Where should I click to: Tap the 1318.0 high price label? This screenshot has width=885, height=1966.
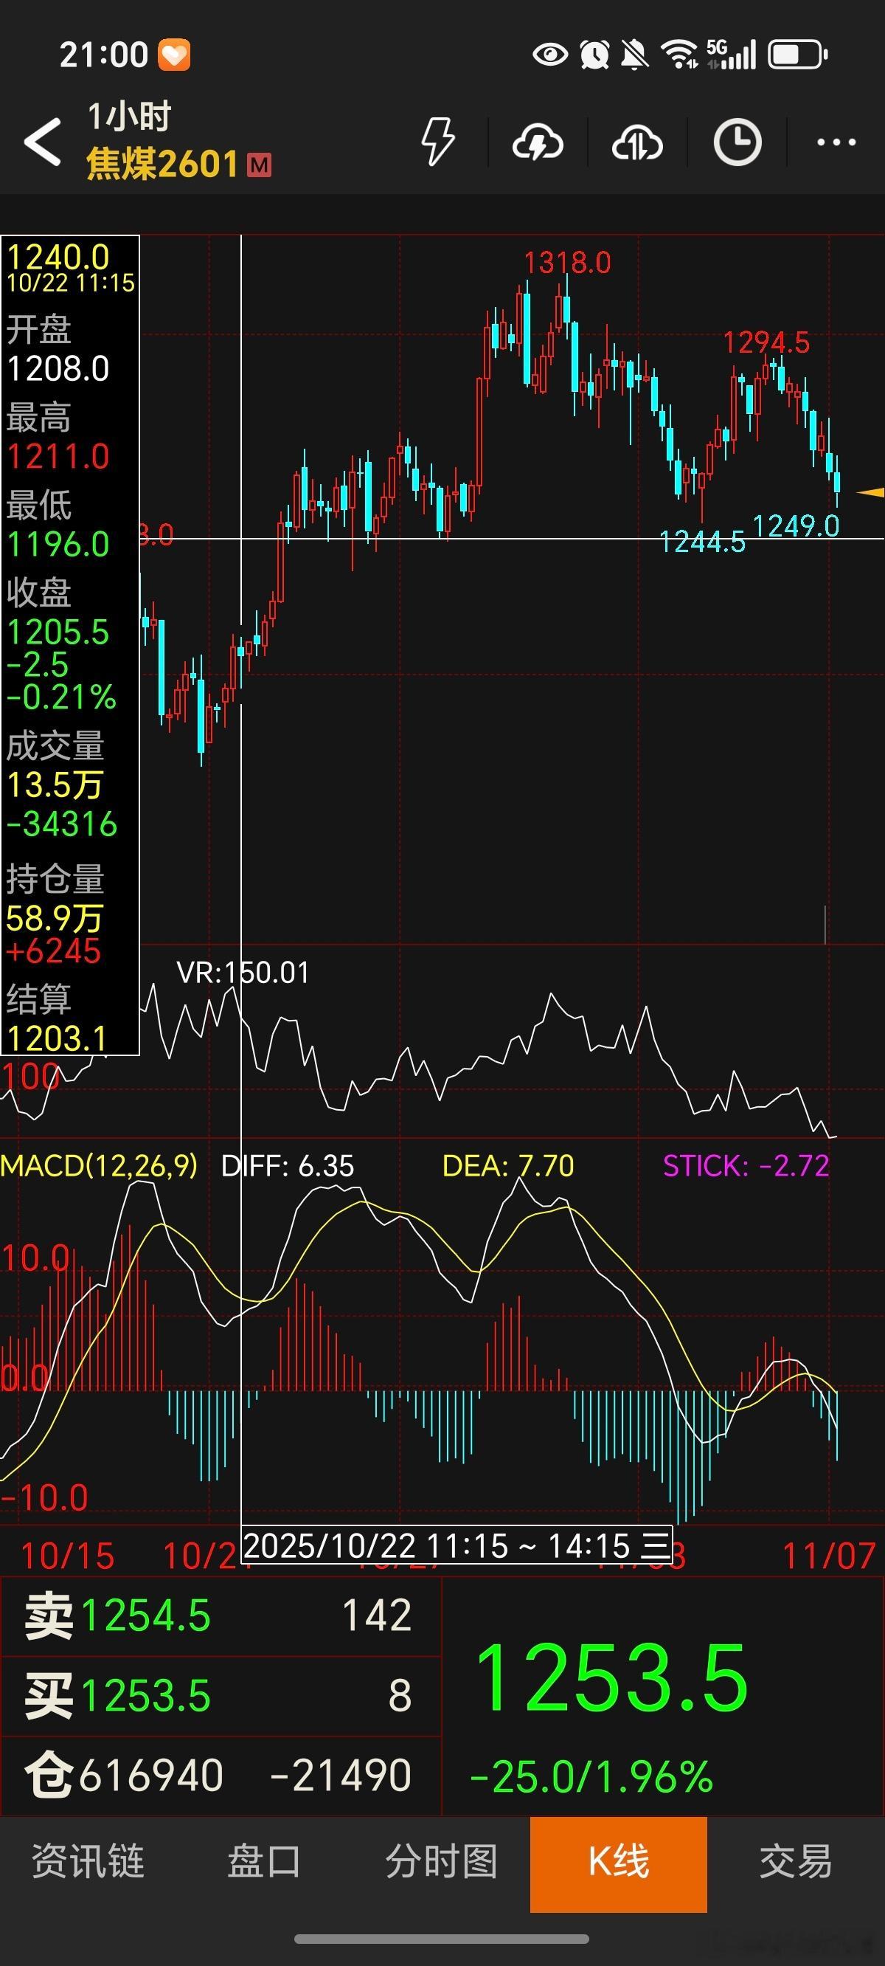pyautogui.click(x=567, y=263)
